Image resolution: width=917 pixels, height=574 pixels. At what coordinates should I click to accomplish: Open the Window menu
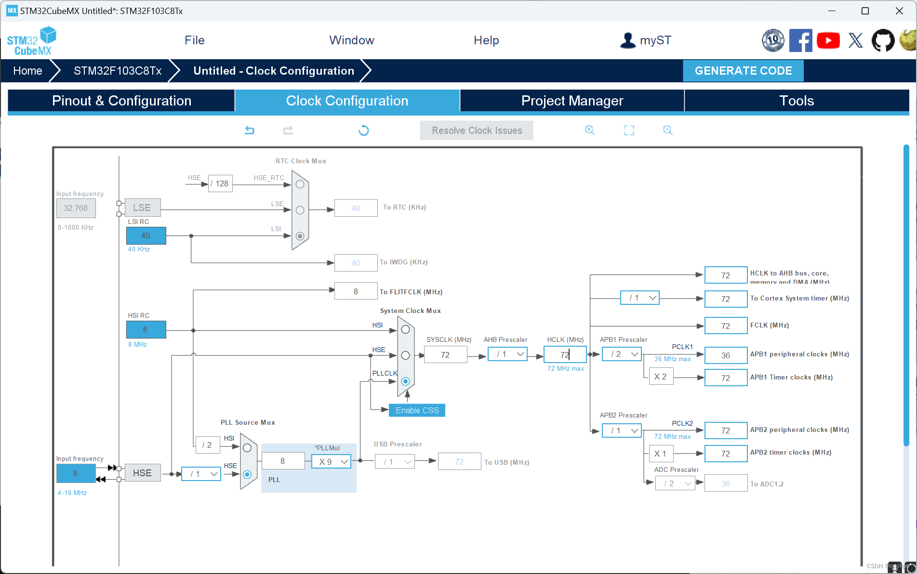(x=352, y=40)
